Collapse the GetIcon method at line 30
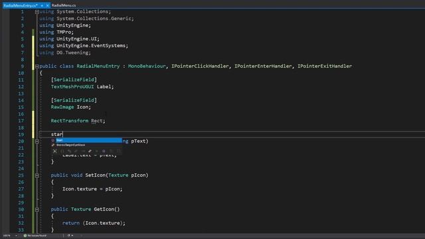 click(x=37, y=210)
